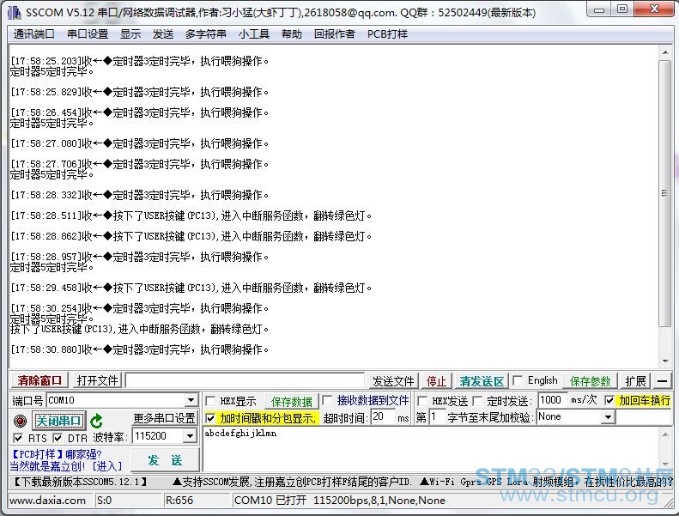679x516 pixels.
Task: Enable the English checkbox
Action: (517, 380)
